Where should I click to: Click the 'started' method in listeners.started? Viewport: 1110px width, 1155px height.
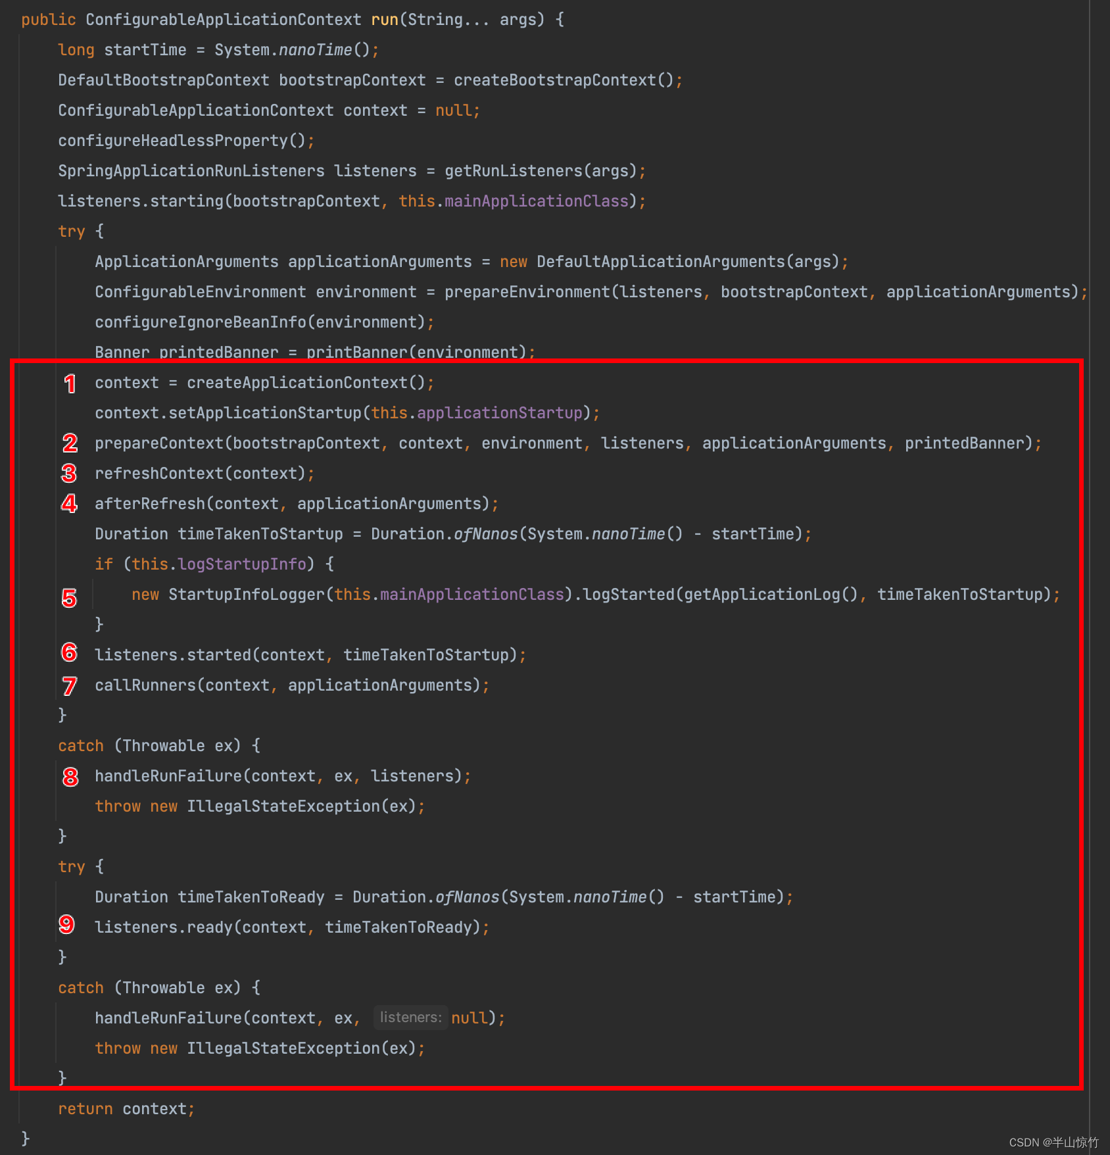point(219,655)
